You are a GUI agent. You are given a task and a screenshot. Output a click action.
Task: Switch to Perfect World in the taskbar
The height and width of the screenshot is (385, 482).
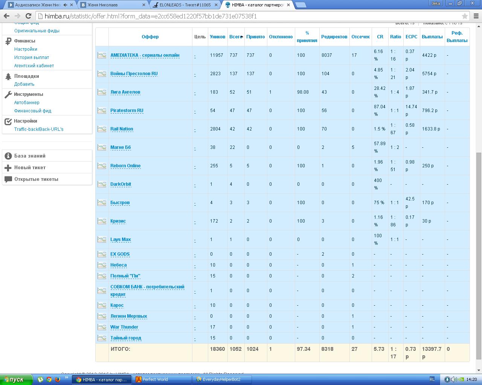coord(162,380)
